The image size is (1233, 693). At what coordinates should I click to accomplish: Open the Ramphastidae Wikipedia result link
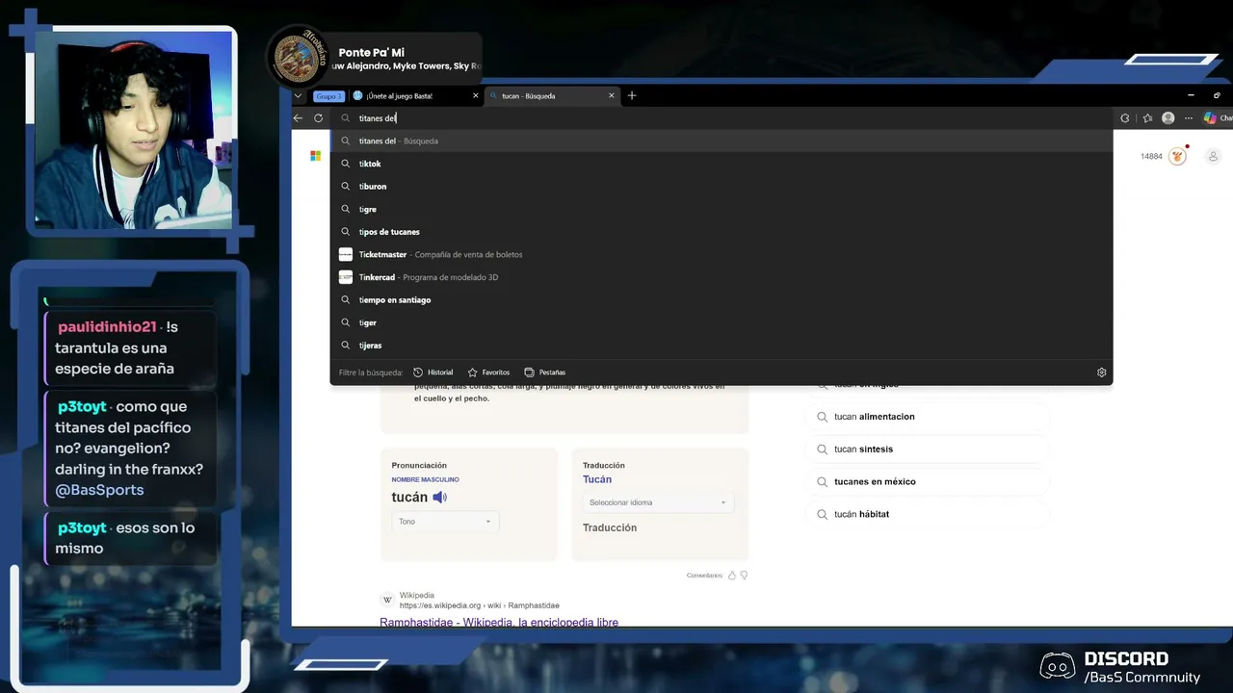(x=499, y=623)
